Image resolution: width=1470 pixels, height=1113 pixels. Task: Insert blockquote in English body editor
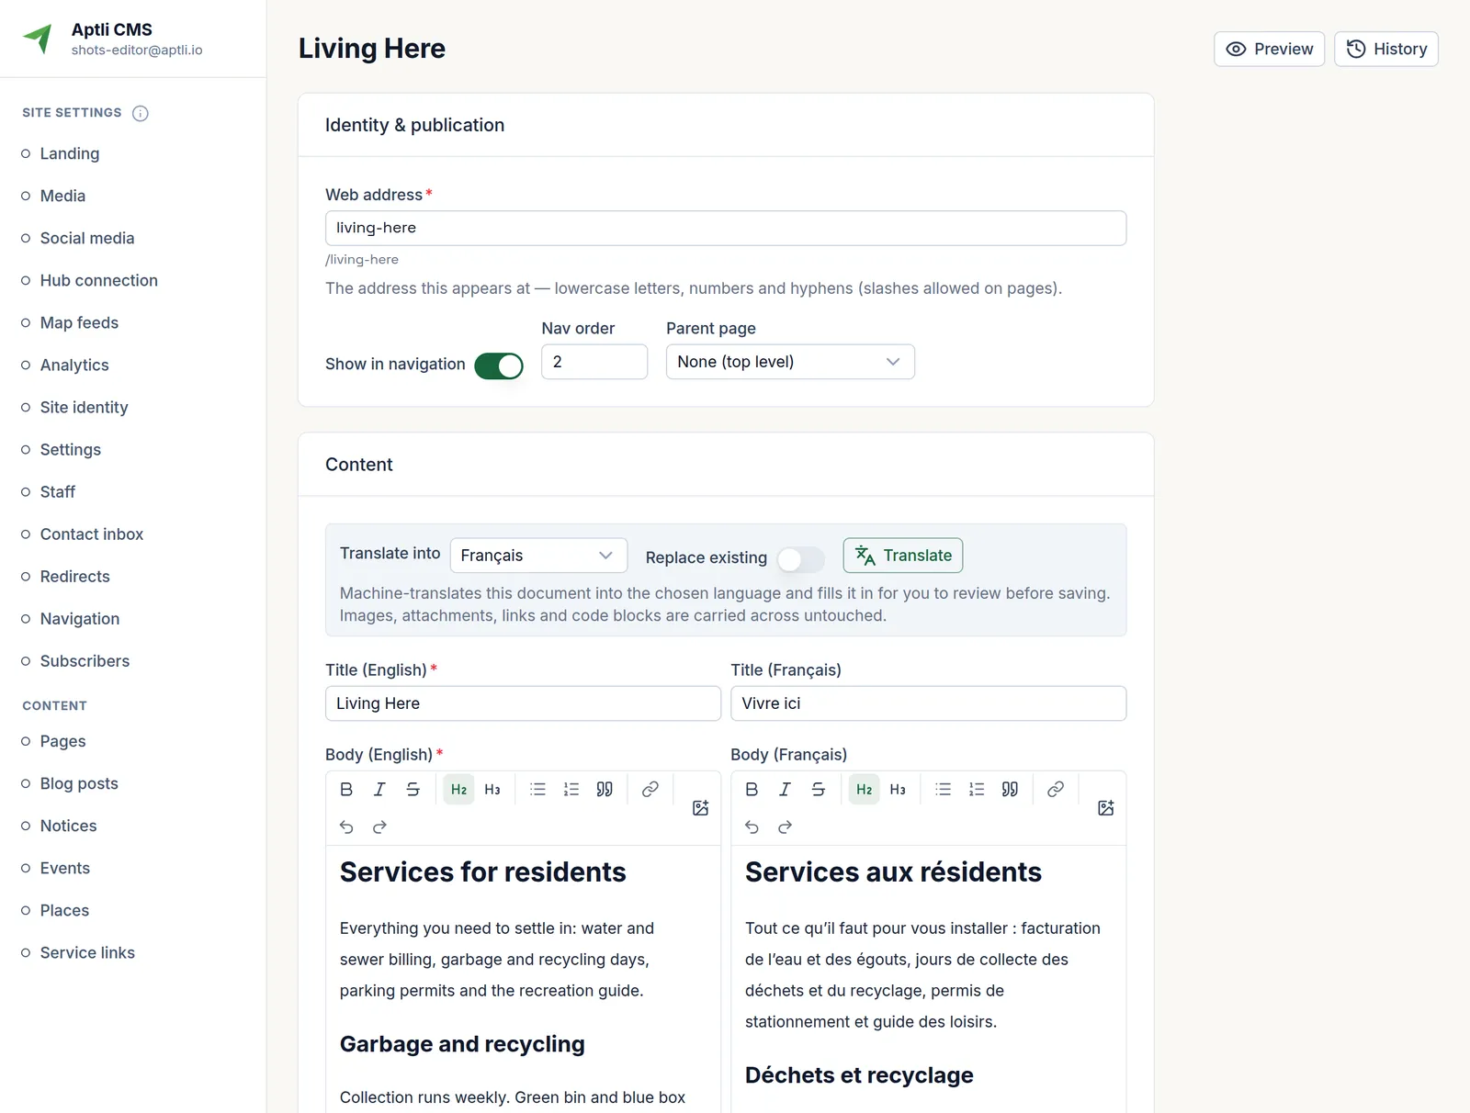tap(605, 790)
